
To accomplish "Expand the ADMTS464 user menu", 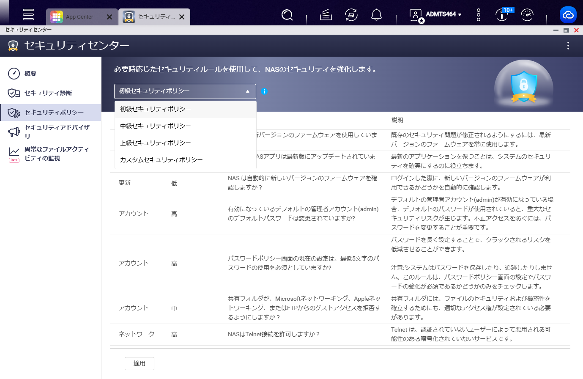I will pyautogui.click(x=443, y=14).
